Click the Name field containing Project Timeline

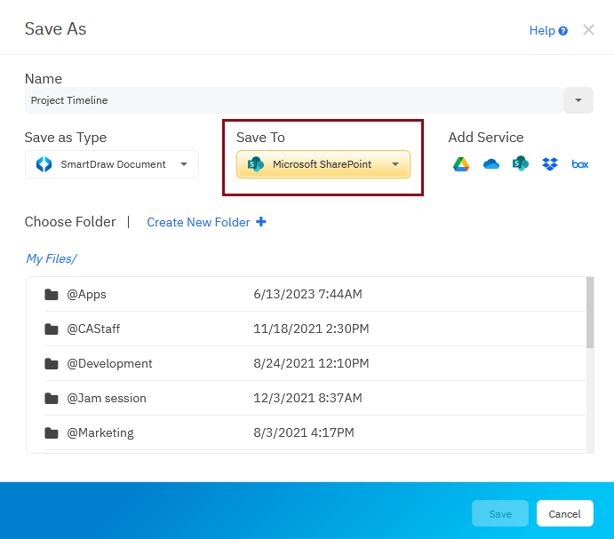pos(293,100)
